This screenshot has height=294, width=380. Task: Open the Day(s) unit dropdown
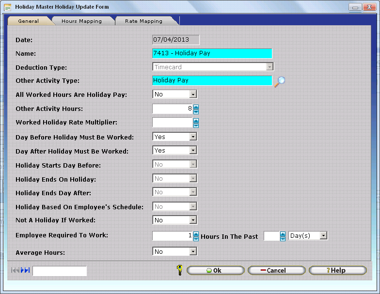(323, 236)
